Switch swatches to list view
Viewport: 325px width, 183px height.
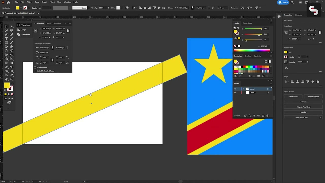tap(266, 62)
